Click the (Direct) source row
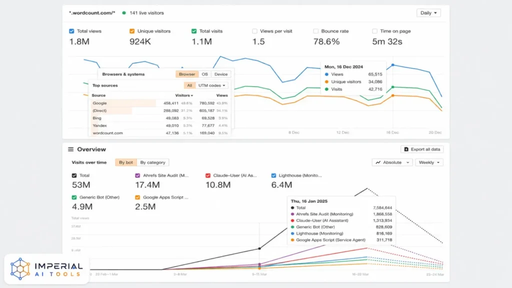This screenshot has height=288, width=512. pyautogui.click(x=160, y=110)
